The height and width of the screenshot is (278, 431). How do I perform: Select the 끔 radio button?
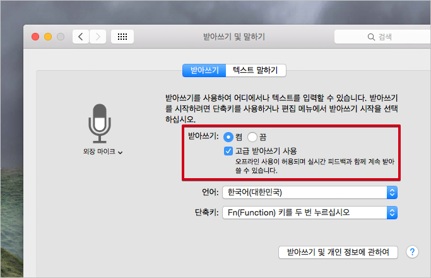(252, 137)
